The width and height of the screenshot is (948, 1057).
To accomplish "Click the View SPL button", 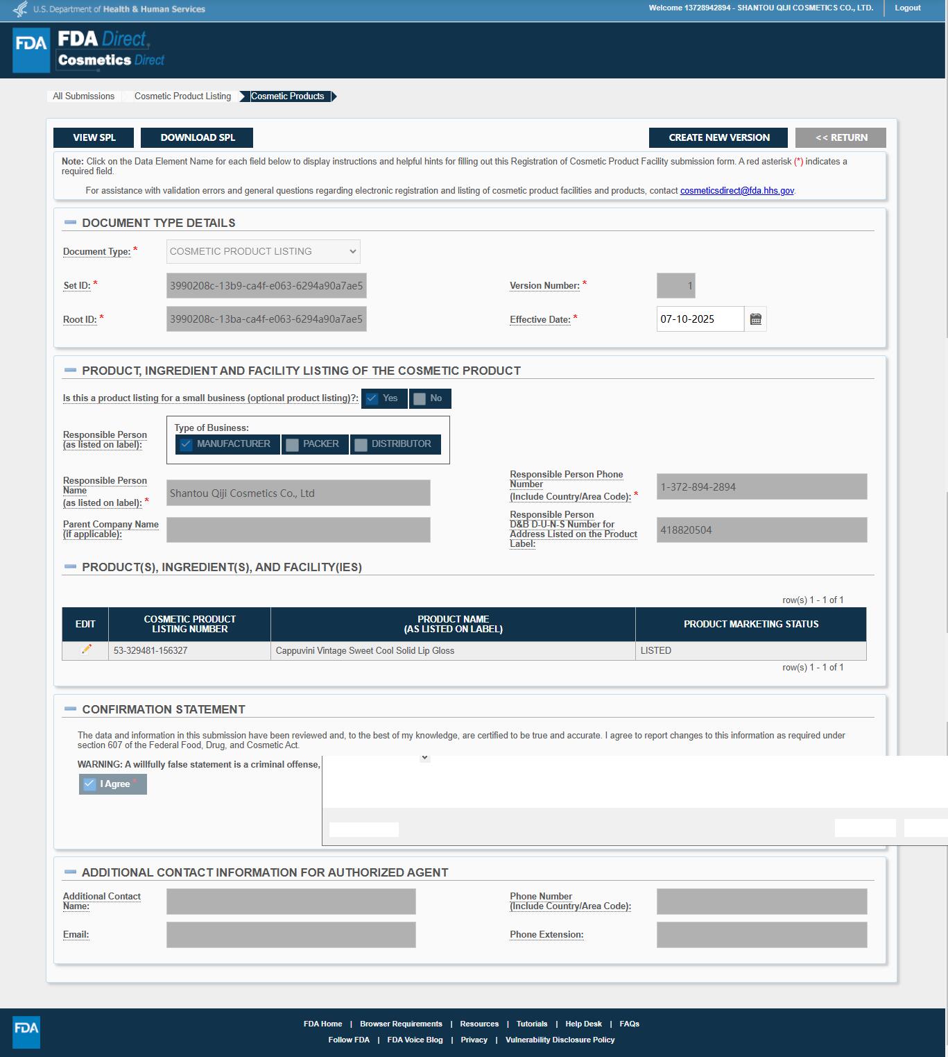I will tap(94, 137).
